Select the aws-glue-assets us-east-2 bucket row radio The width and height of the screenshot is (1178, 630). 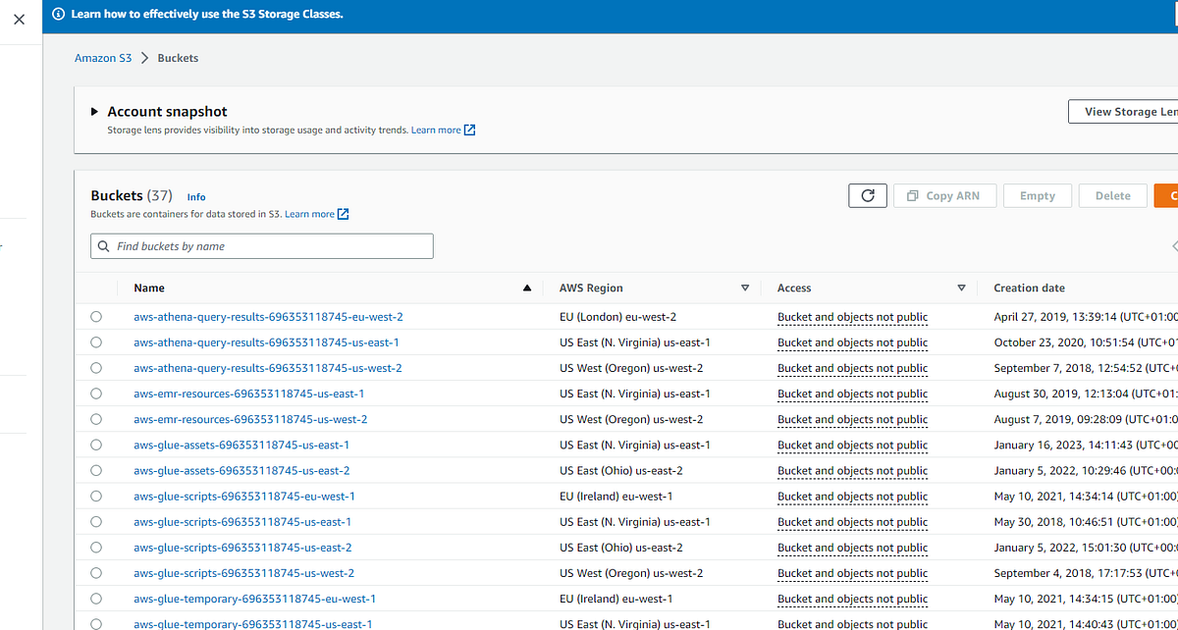point(95,470)
